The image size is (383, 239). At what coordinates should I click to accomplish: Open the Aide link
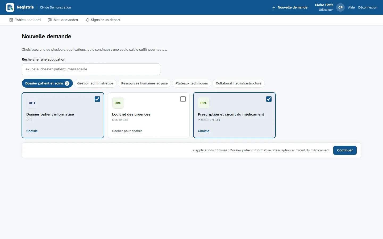351,7
